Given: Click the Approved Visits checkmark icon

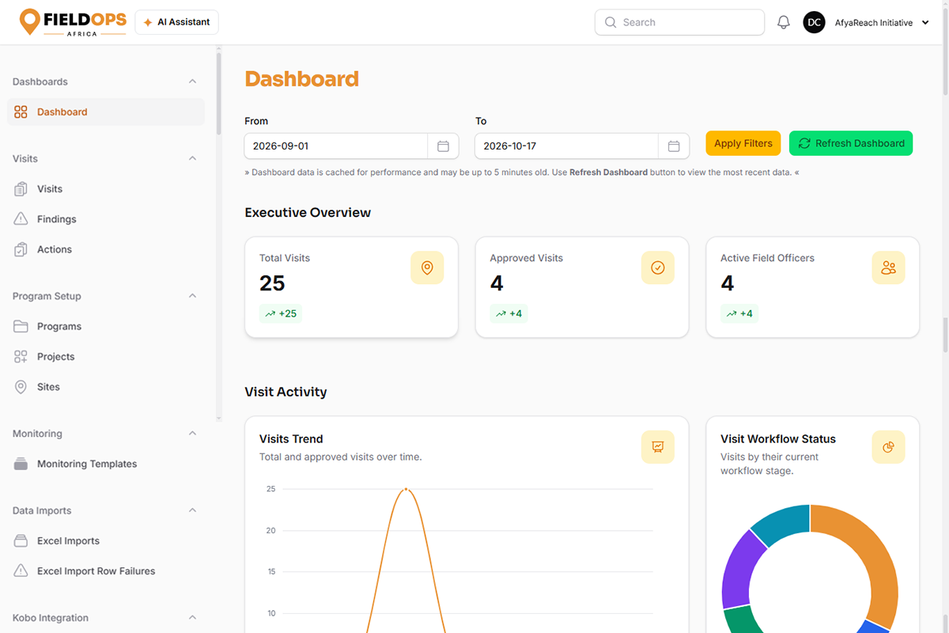Looking at the screenshot, I should tap(658, 268).
